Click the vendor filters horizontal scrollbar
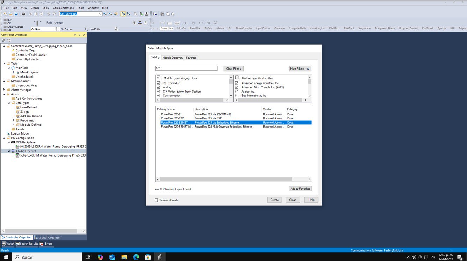The image size is (467, 261). point(271,100)
